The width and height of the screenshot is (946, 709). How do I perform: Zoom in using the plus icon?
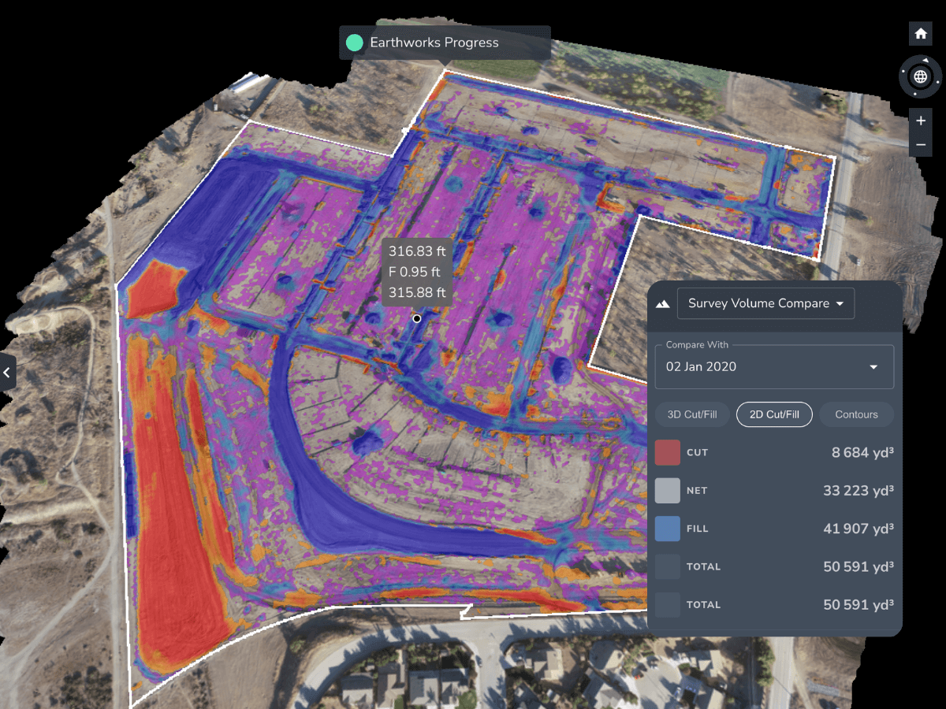(x=920, y=121)
